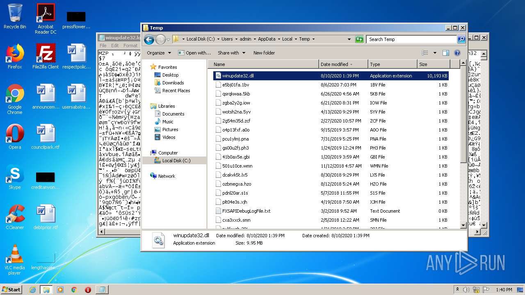Screen dimensions: 525x295
Task: Click the admin breadcrumb segment
Action: [x=245, y=39]
